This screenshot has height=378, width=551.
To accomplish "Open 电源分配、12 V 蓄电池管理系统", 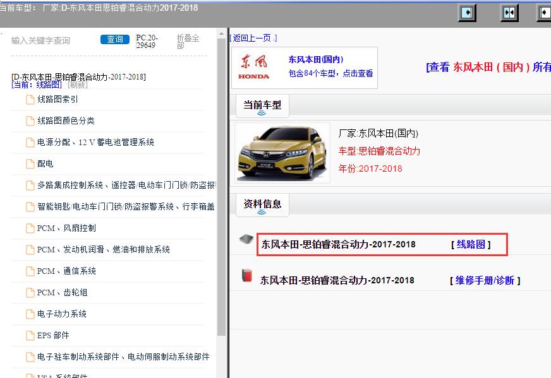I will [x=95, y=143].
